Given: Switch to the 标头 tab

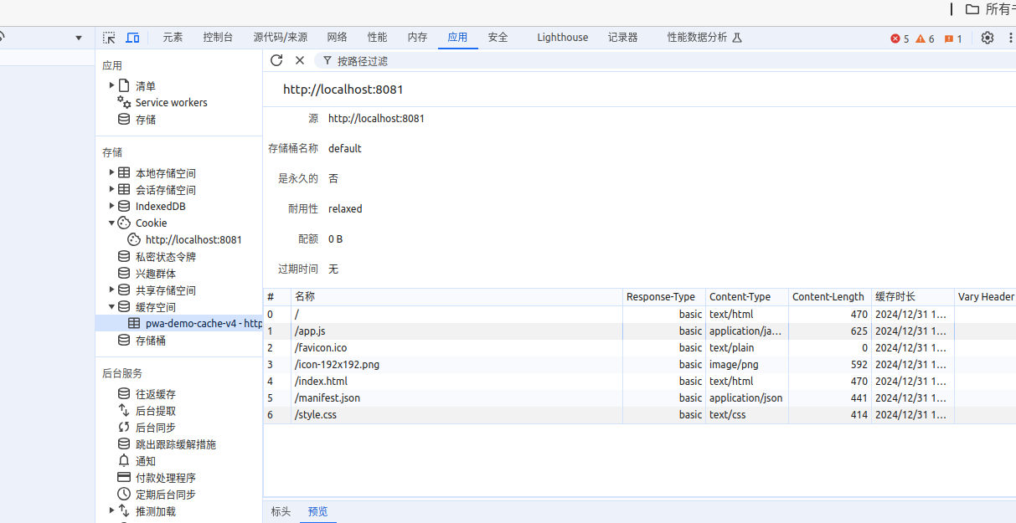Looking at the screenshot, I should (281, 511).
